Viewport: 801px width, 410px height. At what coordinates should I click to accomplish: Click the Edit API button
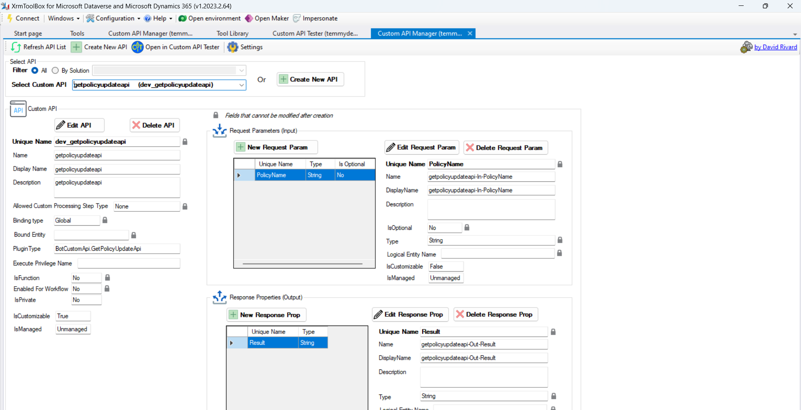point(80,125)
